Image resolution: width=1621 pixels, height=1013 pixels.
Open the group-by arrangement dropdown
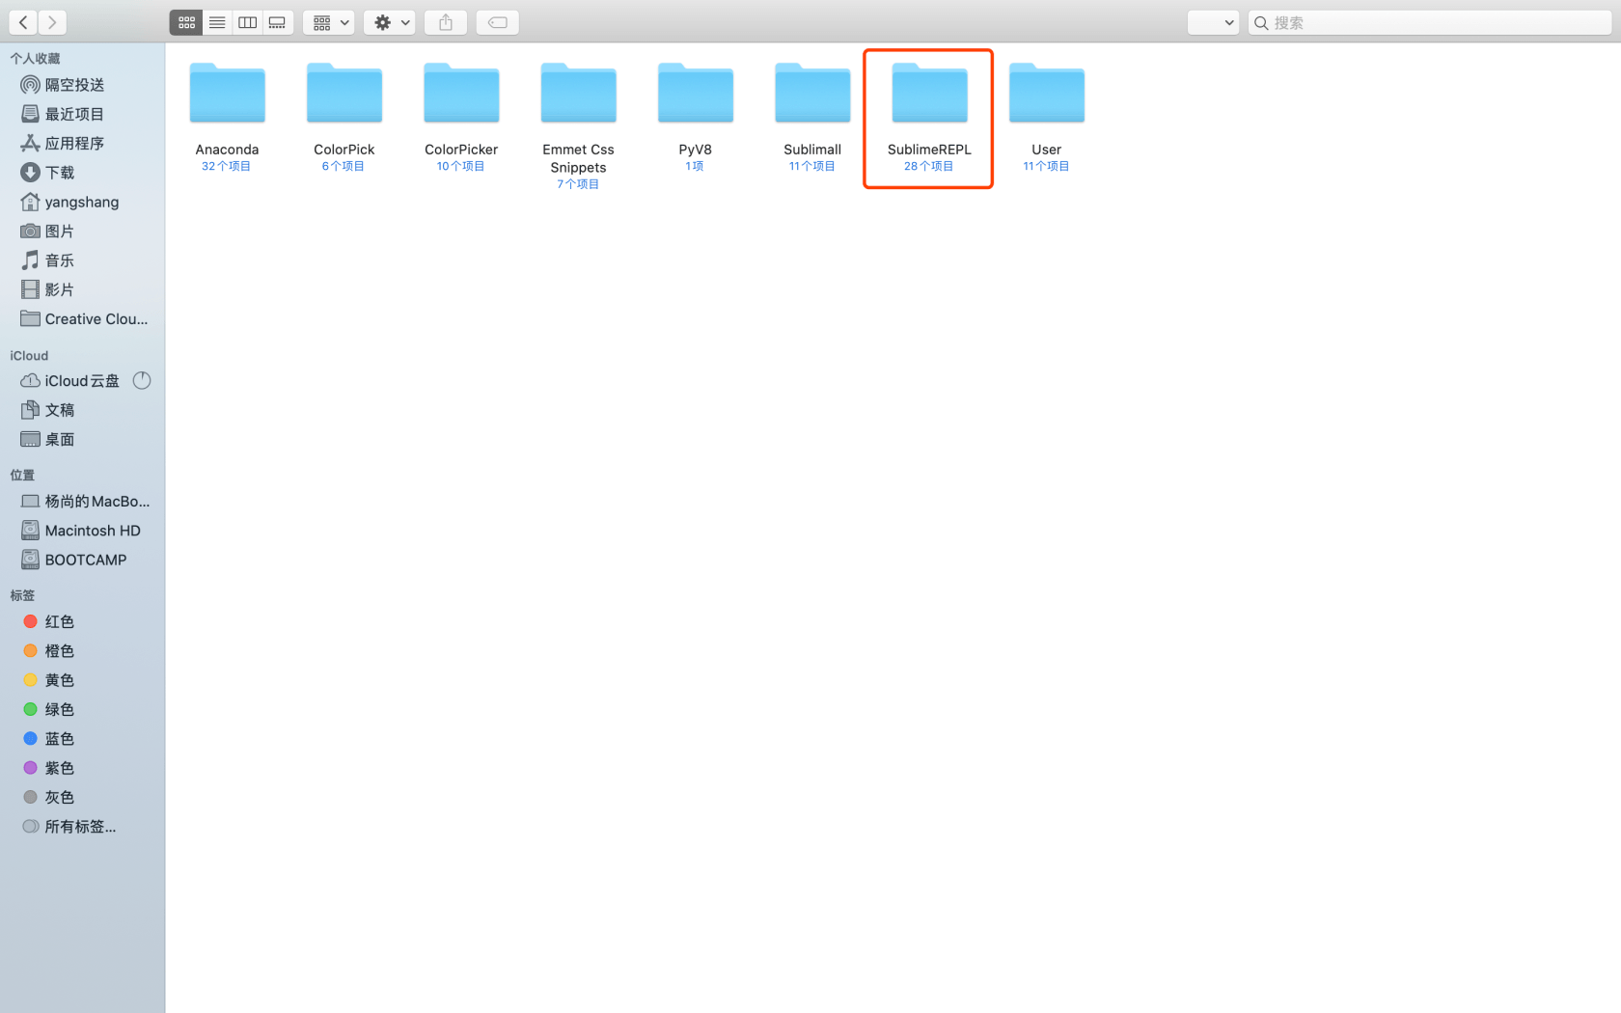[x=329, y=22]
